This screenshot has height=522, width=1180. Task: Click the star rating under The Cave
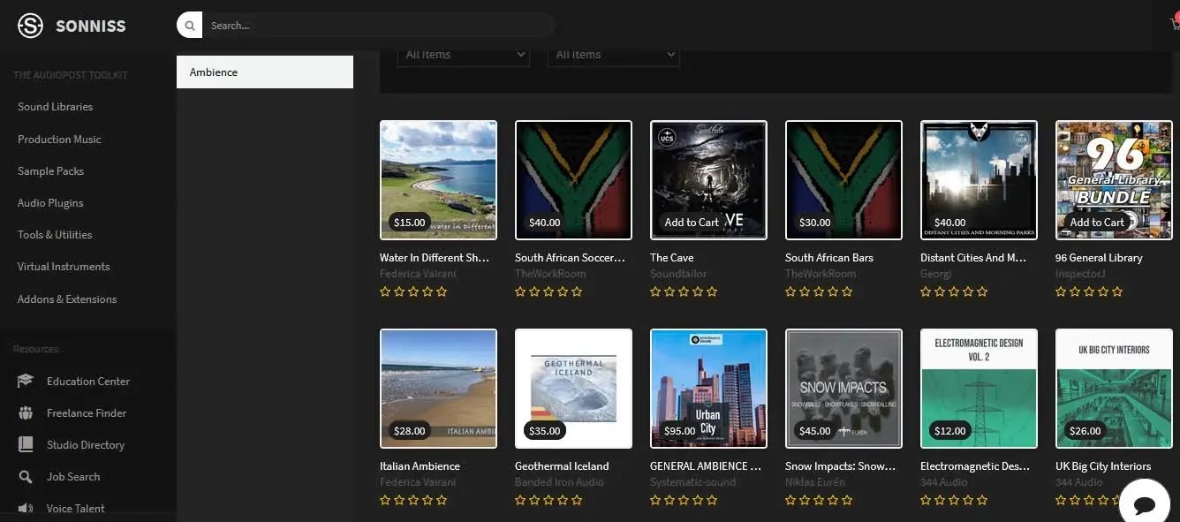pyautogui.click(x=684, y=291)
